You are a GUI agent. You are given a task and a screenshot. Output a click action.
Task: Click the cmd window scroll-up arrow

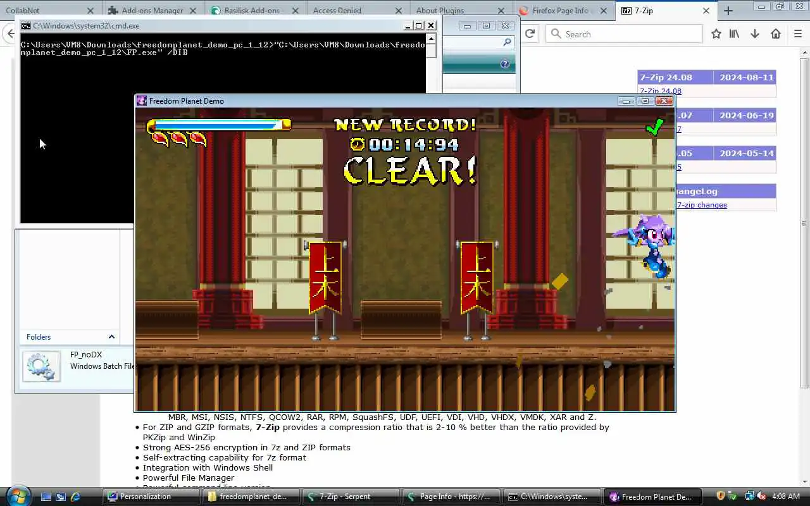[x=431, y=39]
